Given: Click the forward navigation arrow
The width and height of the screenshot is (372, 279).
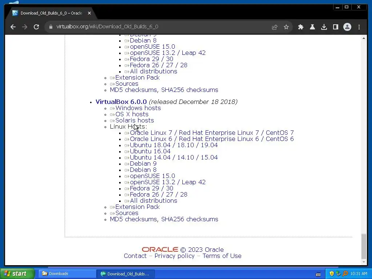Looking at the screenshot, I should (25, 27).
